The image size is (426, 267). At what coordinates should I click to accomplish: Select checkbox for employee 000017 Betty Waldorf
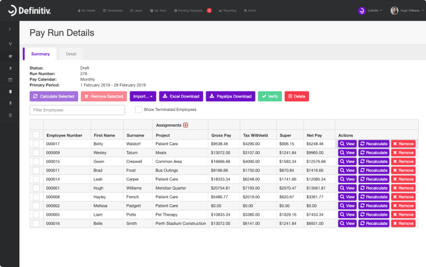pos(36,144)
